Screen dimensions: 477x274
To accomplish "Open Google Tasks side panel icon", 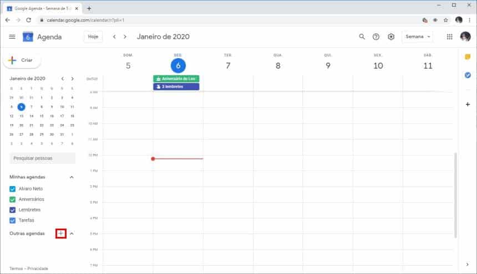I will tap(468, 75).
